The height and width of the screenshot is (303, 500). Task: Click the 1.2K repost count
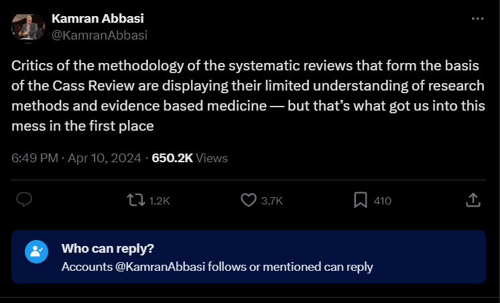click(159, 200)
